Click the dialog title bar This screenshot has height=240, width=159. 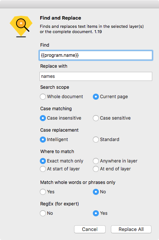click(x=80, y=4)
